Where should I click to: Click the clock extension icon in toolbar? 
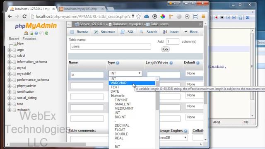point(187,17)
